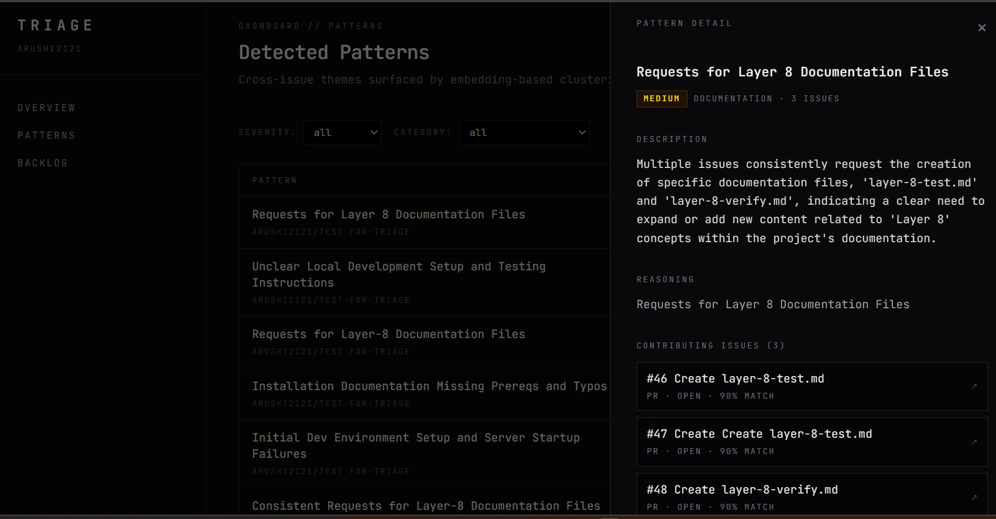Go to Backlog in sidebar
The width and height of the screenshot is (996, 519).
pos(42,163)
